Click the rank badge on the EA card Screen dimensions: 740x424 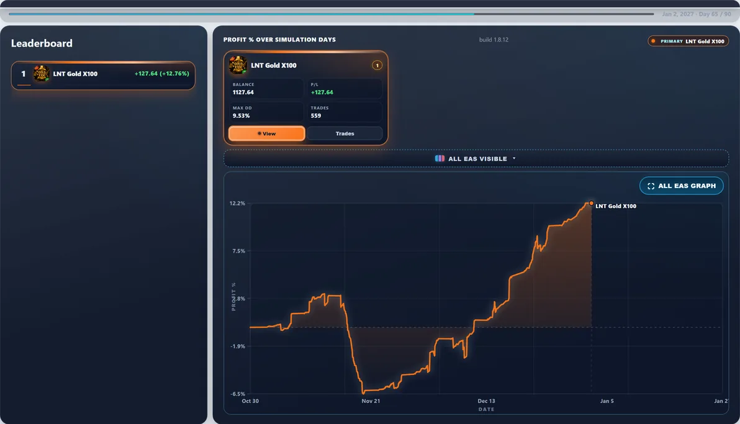point(377,65)
